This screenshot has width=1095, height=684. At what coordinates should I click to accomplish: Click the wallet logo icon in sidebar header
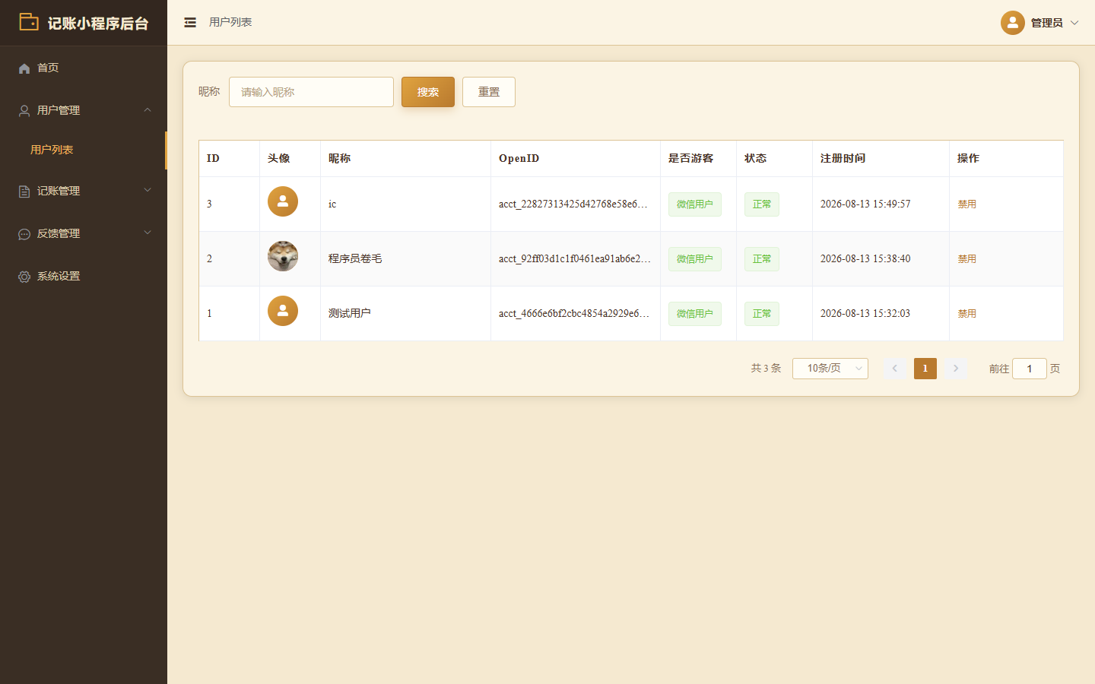pos(29,22)
